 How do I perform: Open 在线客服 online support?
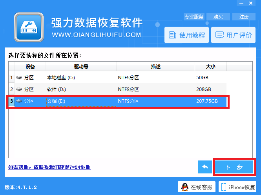click(197, 187)
